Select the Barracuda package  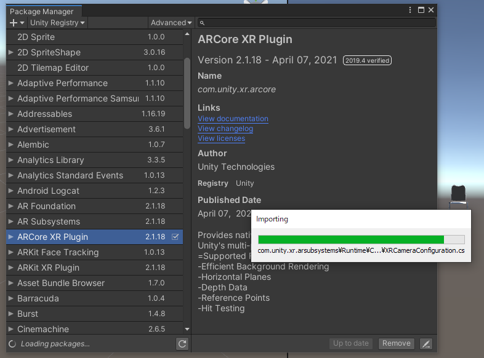click(94, 298)
